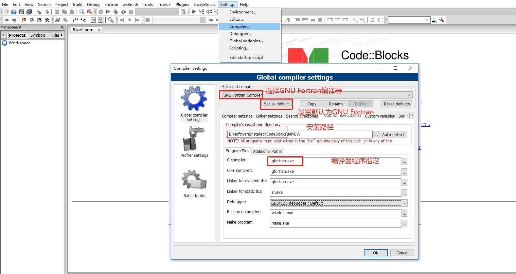The image size is (516, 274).
Task: Switch to Custom variables tab
Action: click(380, 116)
